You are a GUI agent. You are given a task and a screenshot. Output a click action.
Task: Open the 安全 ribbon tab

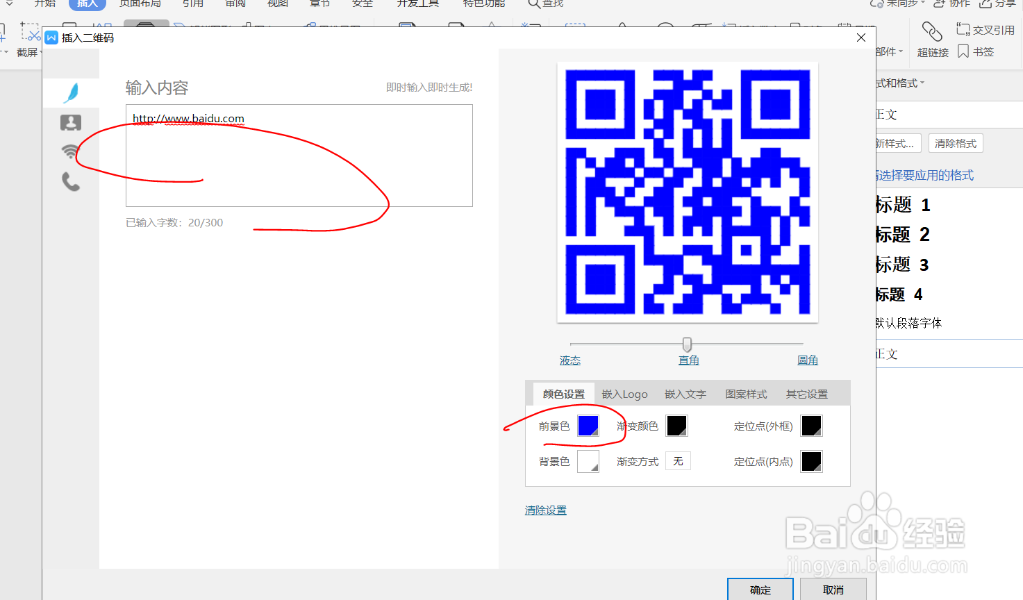pos(363,3)
